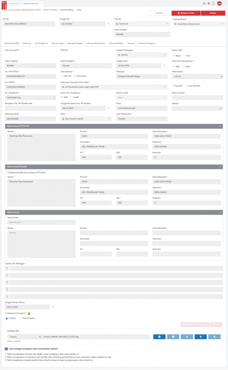Click the notification bell icon

tap(214, 3)
